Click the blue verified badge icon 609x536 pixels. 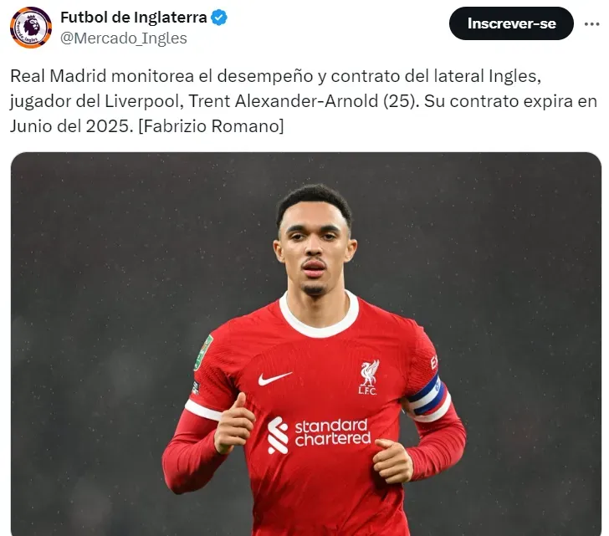219,18
